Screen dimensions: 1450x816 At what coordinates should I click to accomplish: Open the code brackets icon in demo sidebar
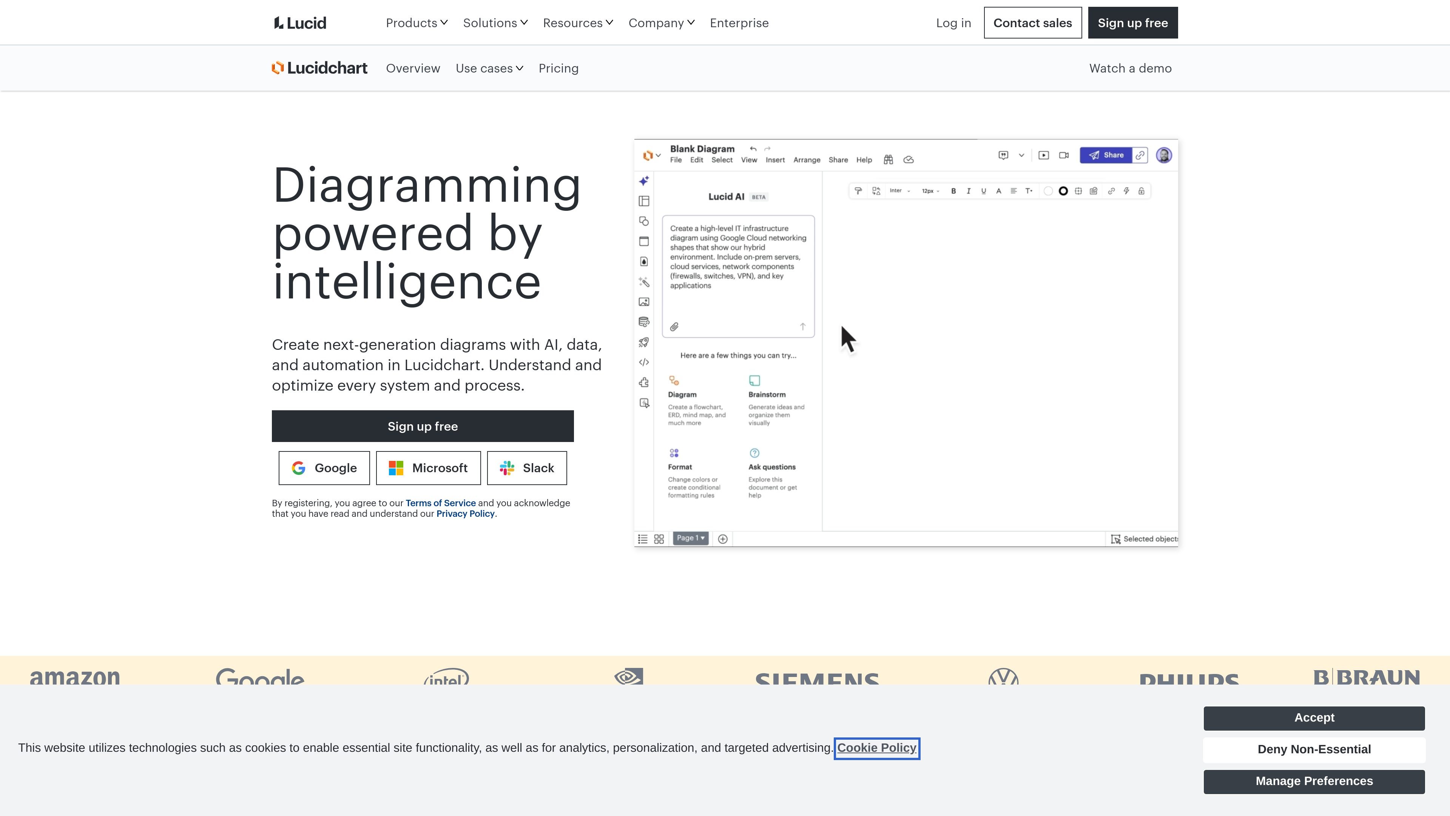pyautogui.click(x=644, y=362)
